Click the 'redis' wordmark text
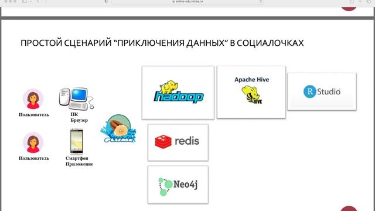This screenshot has width=375, height=211. [187, 141]
